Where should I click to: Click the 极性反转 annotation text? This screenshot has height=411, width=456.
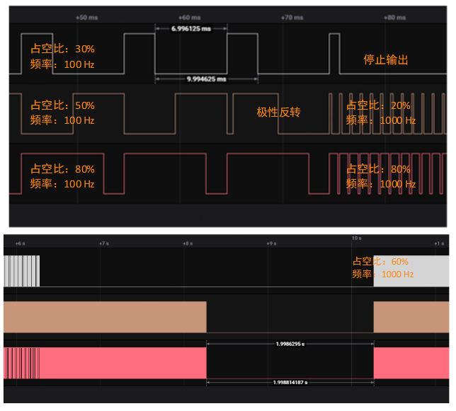(x=278, y=112)
